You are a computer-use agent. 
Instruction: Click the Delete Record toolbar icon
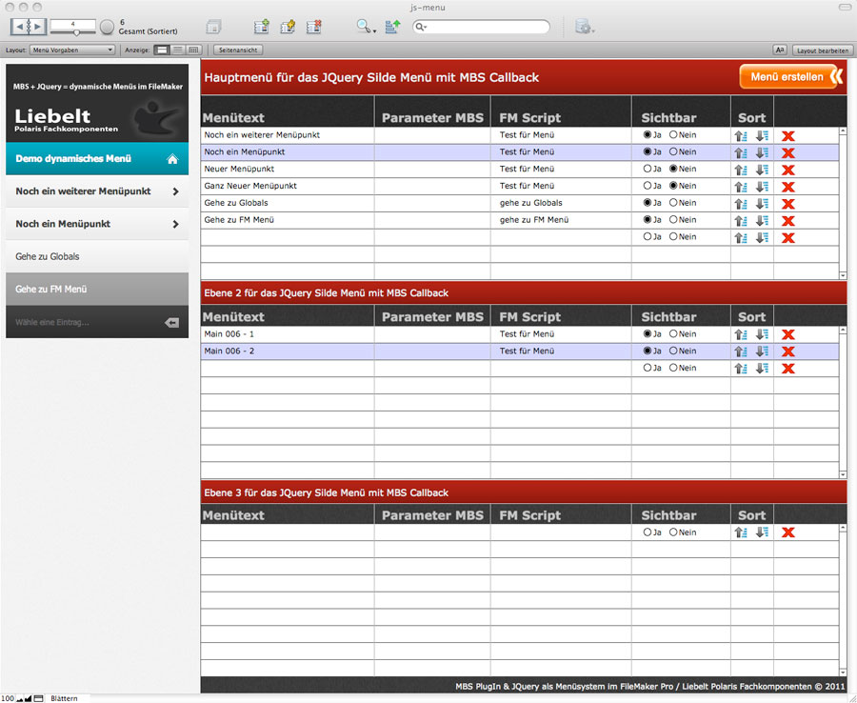(x=313, y=27)
